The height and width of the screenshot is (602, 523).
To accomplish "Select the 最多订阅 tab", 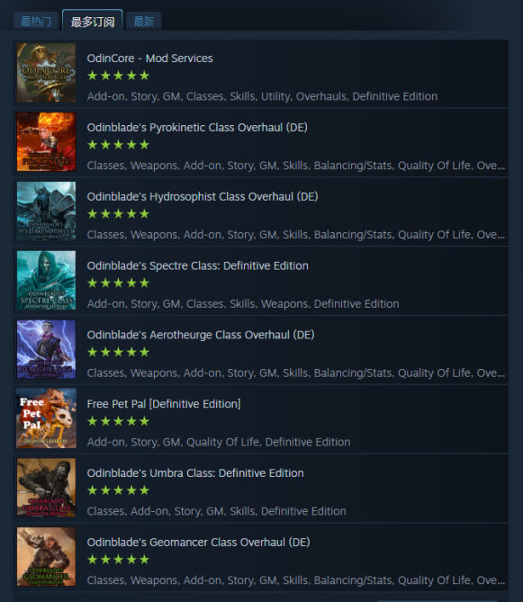I will (93, 21).
